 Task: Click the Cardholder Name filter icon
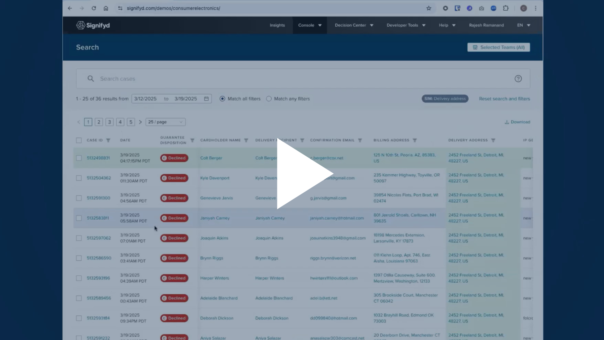click(x=246, y=140)
